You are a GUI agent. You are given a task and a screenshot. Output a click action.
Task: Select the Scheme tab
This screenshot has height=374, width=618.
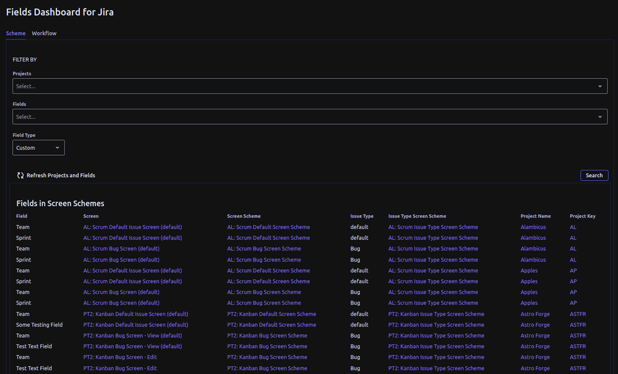15,33
